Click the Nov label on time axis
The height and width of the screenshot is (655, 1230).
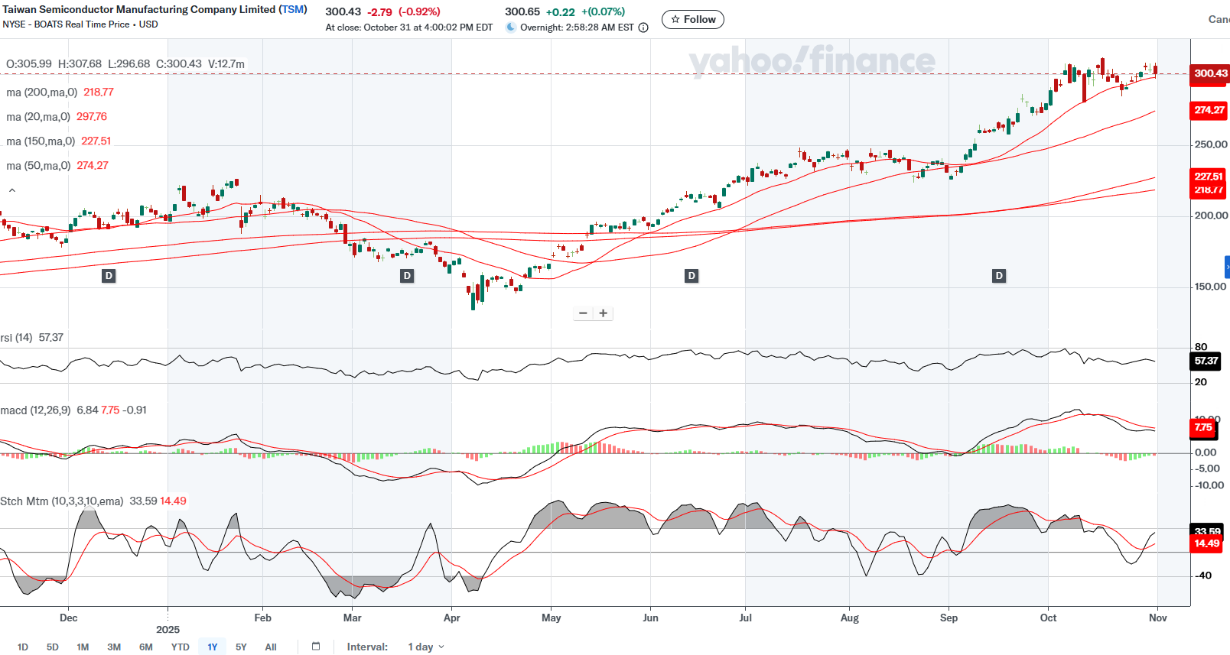pyautogui.click(x=1157, y=618)
